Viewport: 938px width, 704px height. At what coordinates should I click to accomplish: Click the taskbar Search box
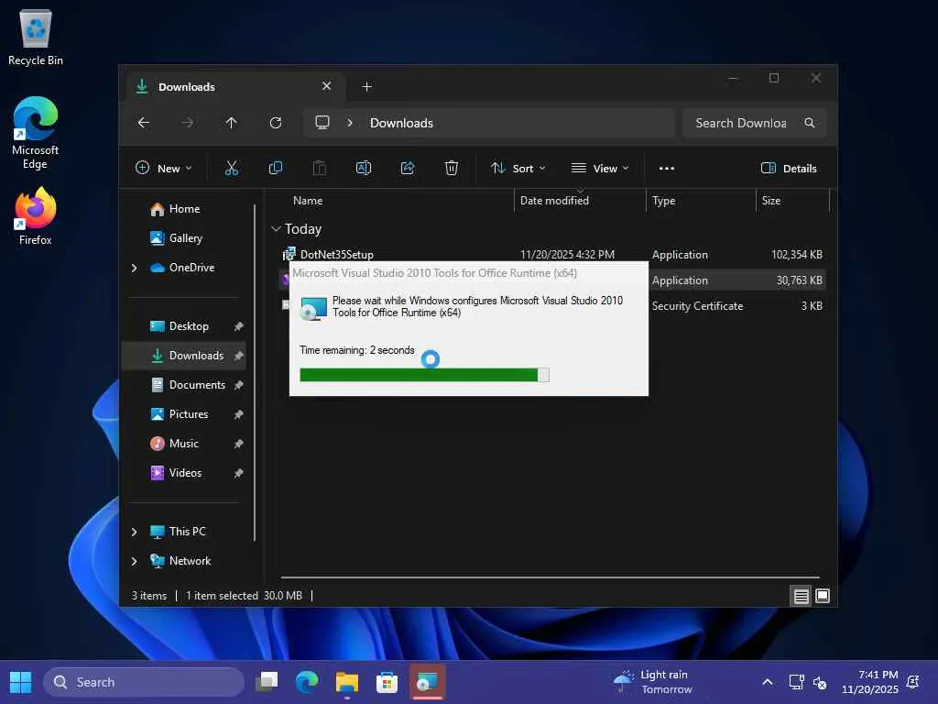[x=144, y=682]
